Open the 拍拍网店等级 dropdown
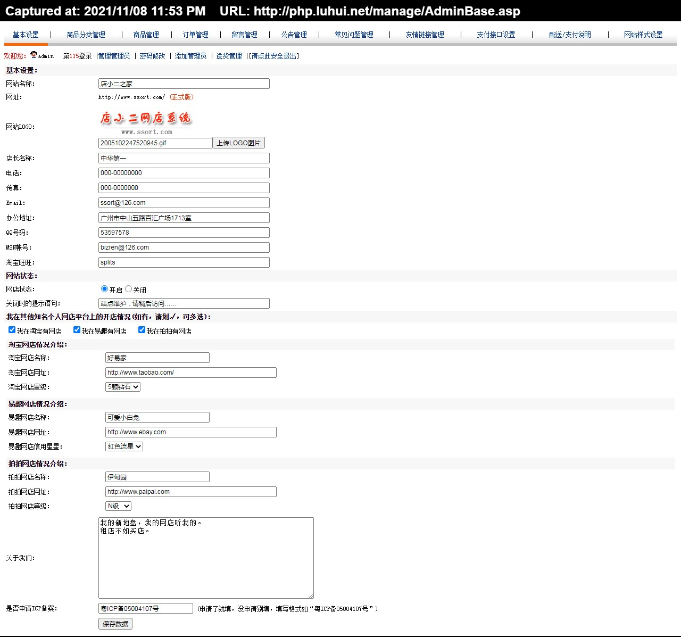The height and width of the screenshot is (637, 681). pos(118,506)
